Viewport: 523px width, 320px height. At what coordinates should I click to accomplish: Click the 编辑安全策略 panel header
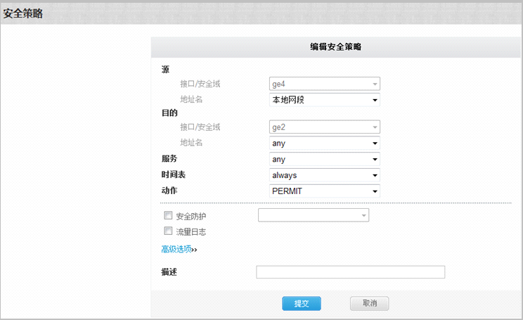(x=336, y=47)
